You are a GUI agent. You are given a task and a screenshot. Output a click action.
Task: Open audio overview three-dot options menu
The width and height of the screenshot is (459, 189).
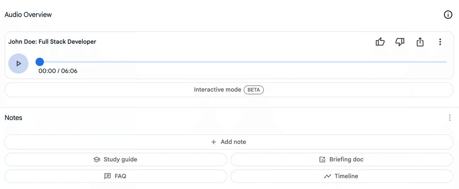pos(440,42)
